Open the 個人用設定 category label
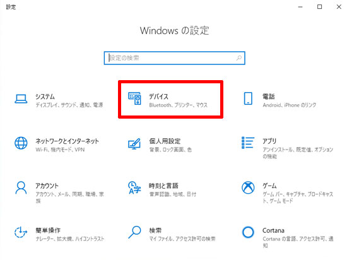The height and width of the screenshot is (260, 347). coord(165,141)
